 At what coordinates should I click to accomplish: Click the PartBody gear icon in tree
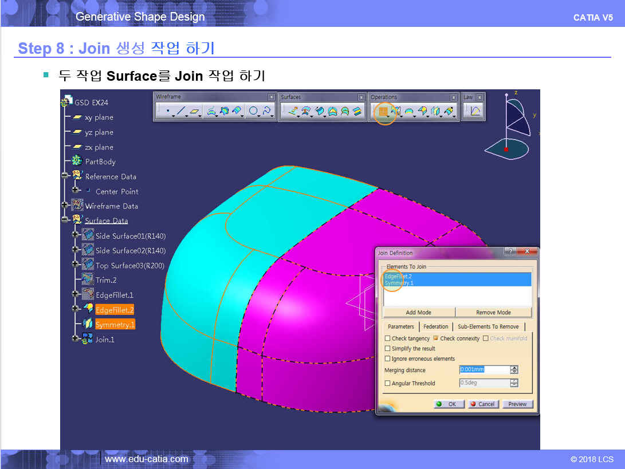(x=77, y=161)
